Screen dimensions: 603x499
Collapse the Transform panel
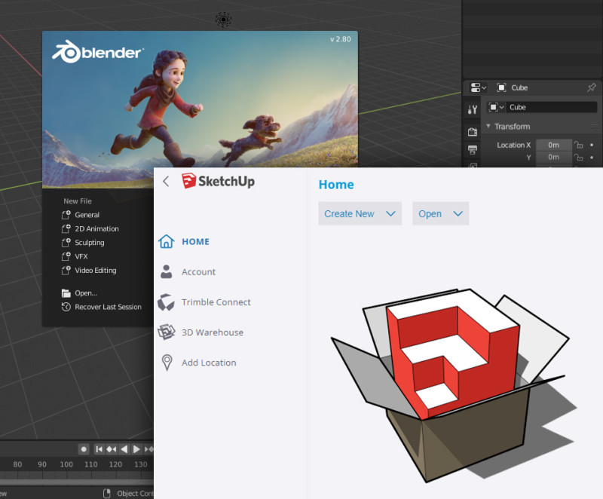coord(488,126)
